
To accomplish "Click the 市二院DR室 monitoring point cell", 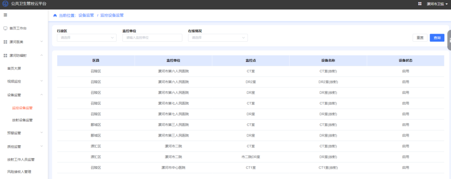I will tap(251, 157).
